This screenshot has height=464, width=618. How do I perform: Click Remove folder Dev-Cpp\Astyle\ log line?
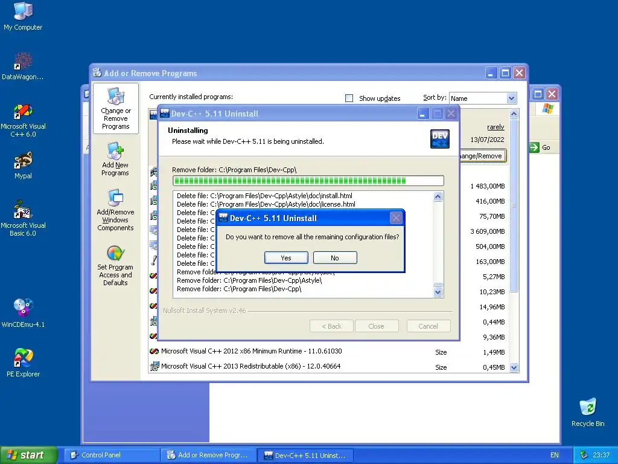(x=249, y=280)
